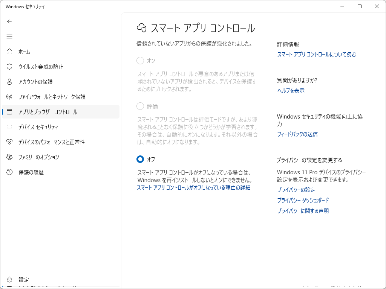Open 保護の履歴 section
The width and height of the screenshot is (386, 289).
click(x=61, y=172)
